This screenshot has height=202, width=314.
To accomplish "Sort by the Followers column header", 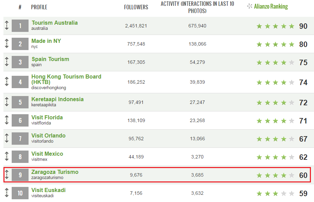I will pos(136,7).
